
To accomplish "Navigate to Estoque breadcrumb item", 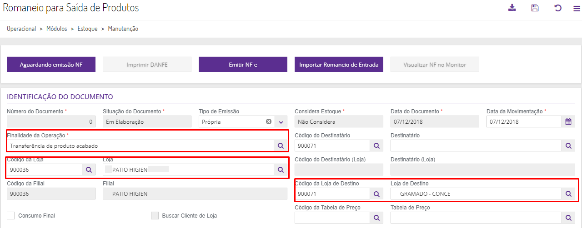I will 87,29.
